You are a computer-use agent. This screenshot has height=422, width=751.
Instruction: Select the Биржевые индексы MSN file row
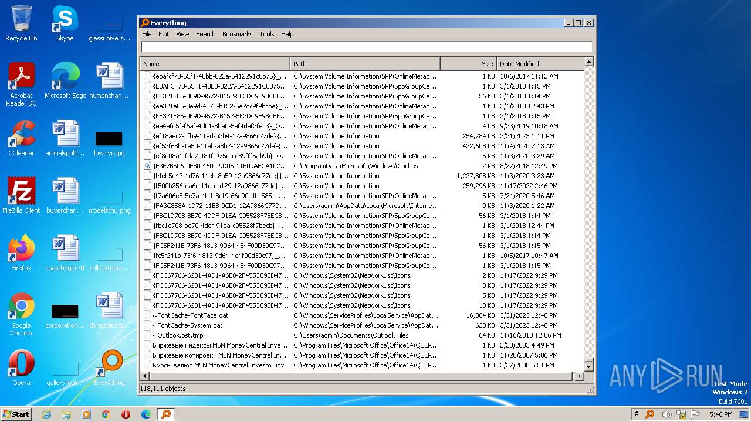click(362, 345)
